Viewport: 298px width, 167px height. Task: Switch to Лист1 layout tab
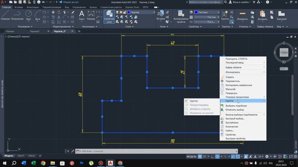21,156
